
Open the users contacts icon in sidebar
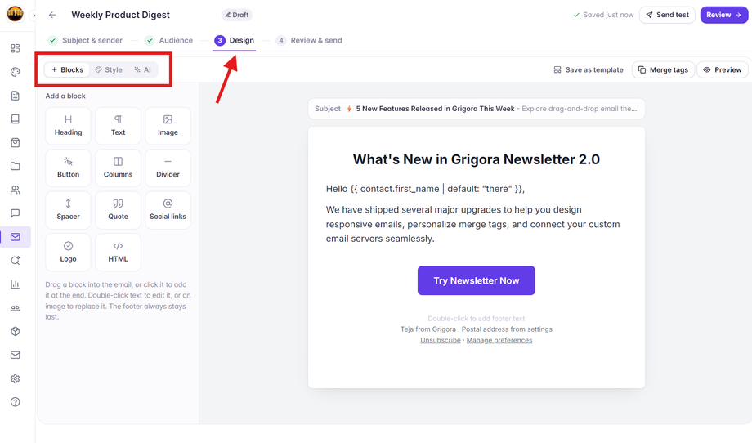tap(16, 190)
